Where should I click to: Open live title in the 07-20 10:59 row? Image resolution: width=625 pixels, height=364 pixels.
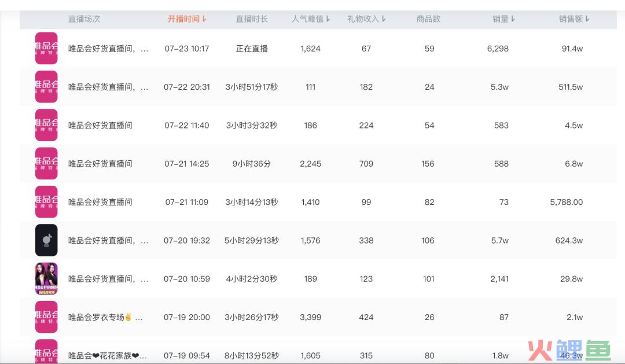tap(108, 279)
